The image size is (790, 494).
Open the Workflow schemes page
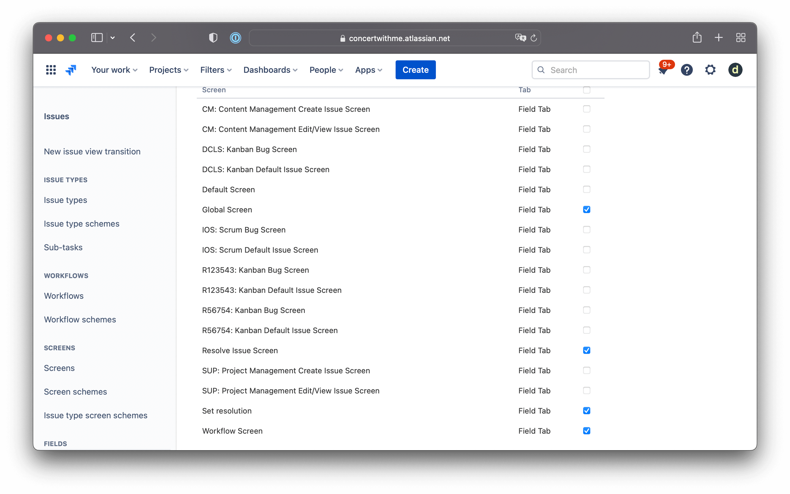80,319
